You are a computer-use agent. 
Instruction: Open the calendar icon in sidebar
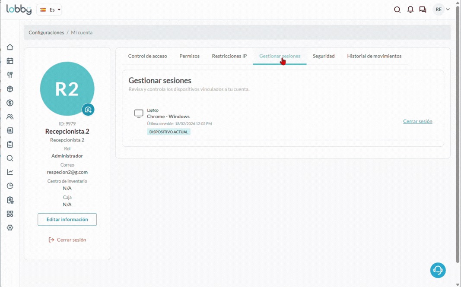pos(10,61)
